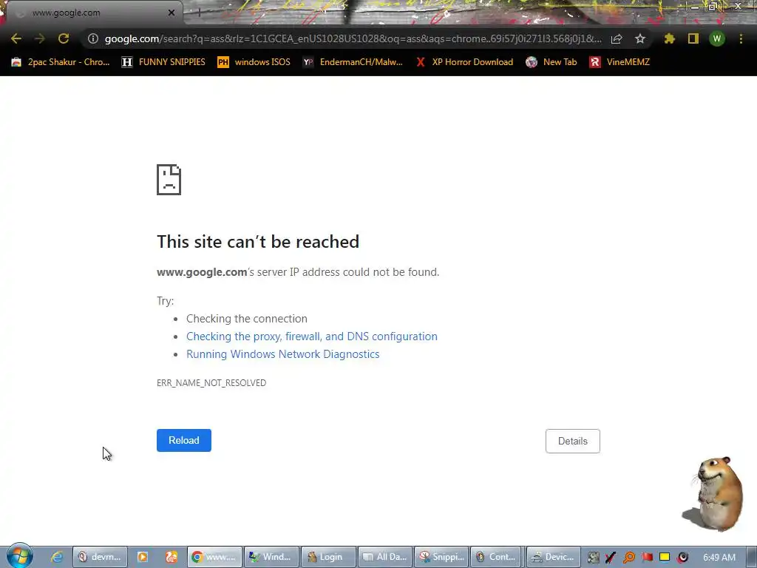Screen dimensions: 757x568
Task: Click the address bar URL
Action: pos(353,38)
